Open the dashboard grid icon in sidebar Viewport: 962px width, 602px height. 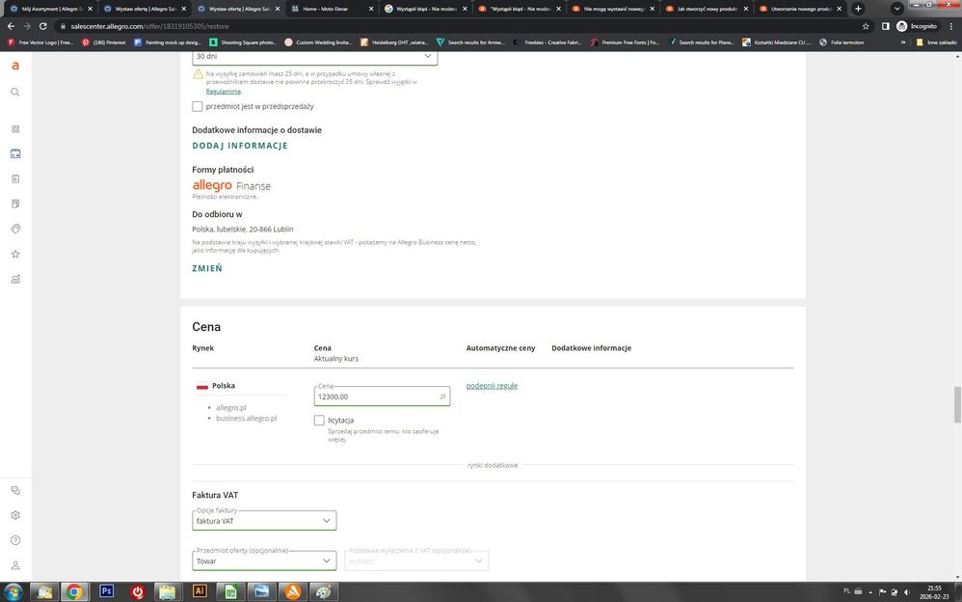[14, 129]
